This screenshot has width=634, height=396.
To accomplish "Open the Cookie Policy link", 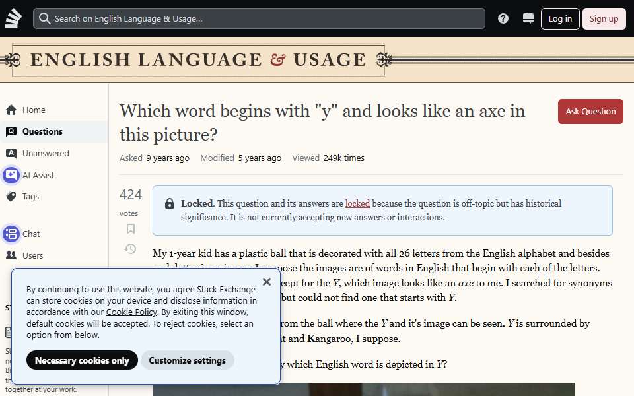I will pos(131,312).
